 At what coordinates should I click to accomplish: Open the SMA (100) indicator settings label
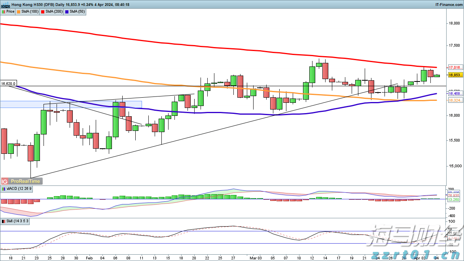(30, 11)
